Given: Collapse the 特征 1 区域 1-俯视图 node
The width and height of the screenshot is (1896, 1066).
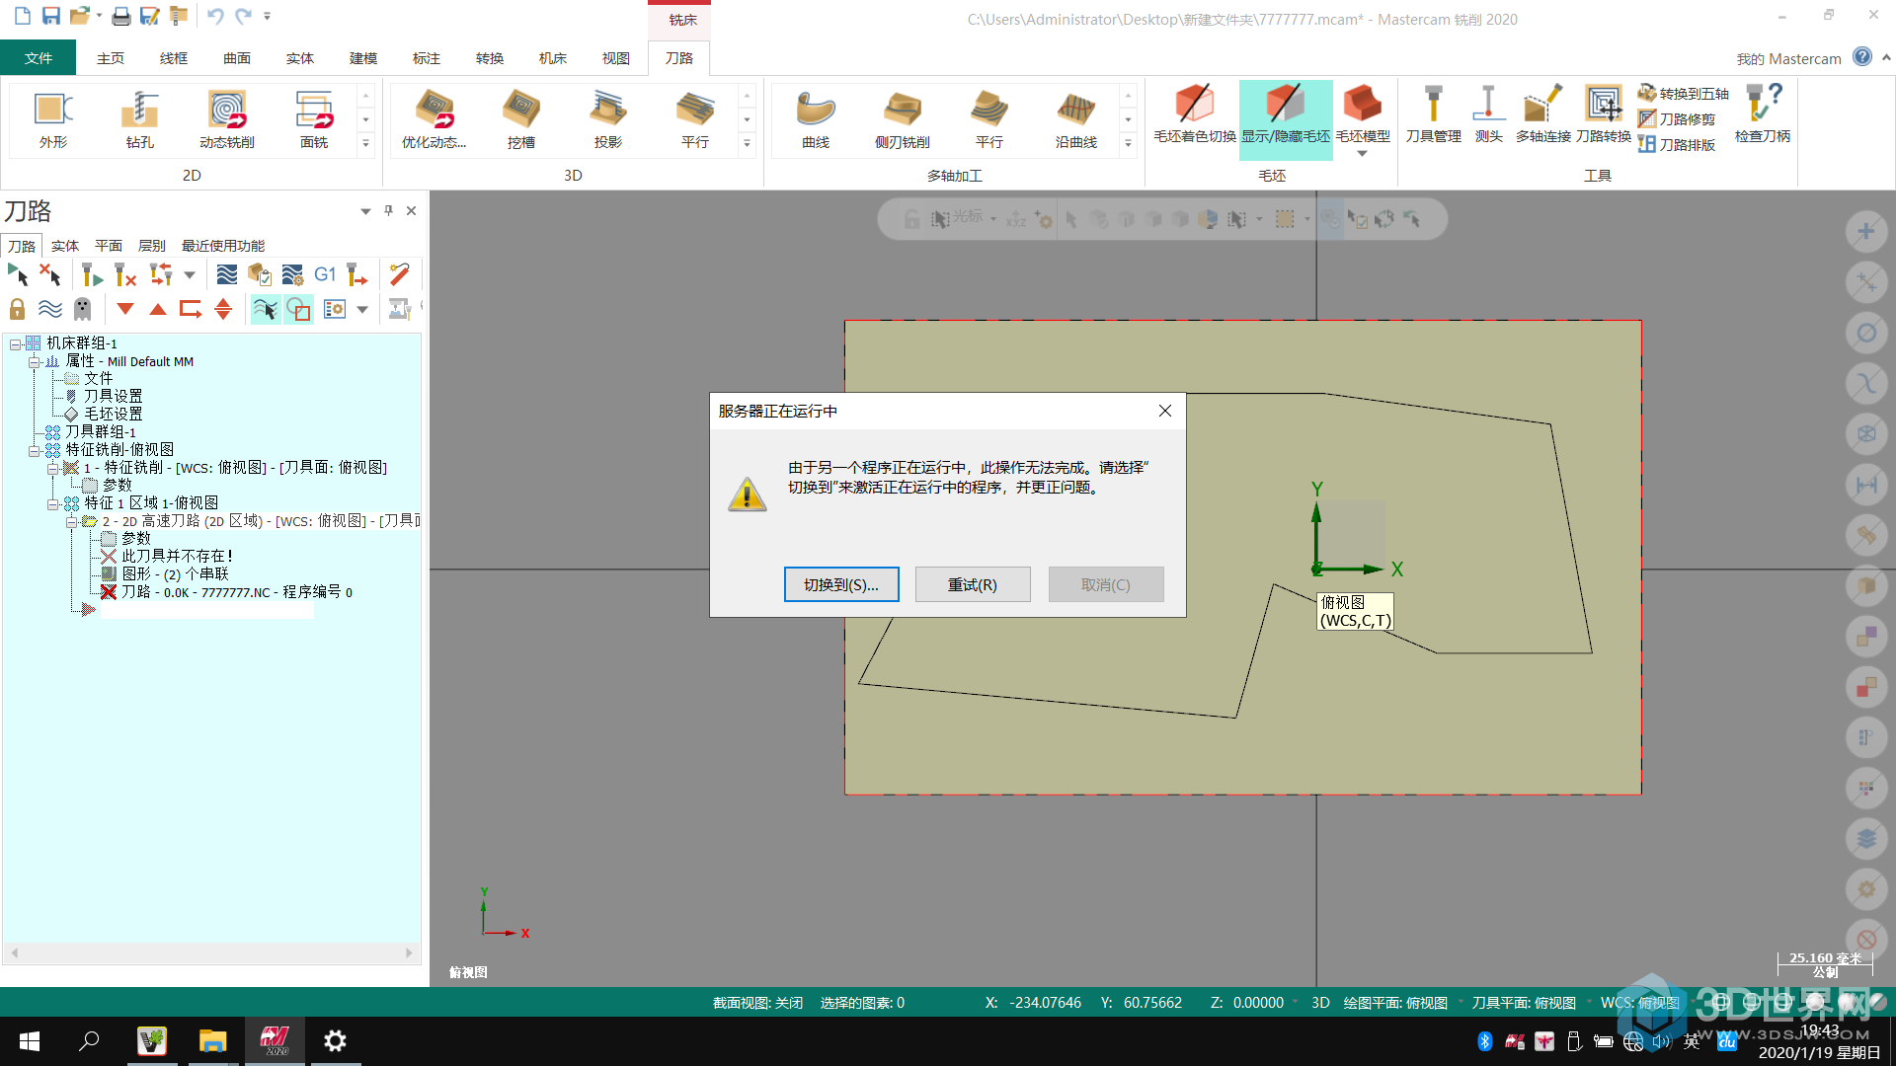Looking at the screenshot, I should pyautogui.click(x=52, y=503).
